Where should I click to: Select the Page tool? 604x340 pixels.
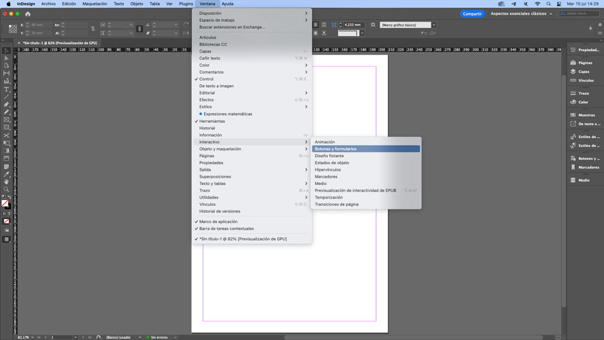pos(6,65)
